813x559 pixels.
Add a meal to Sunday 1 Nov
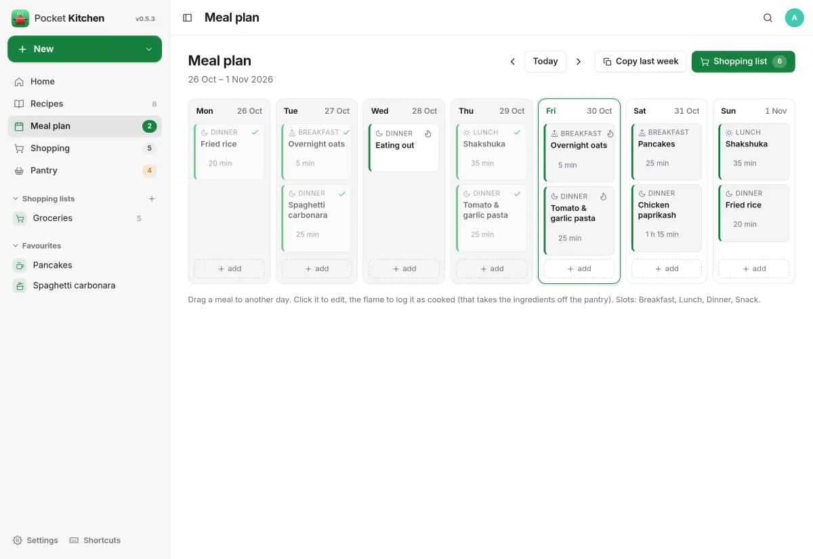point(754,269)
